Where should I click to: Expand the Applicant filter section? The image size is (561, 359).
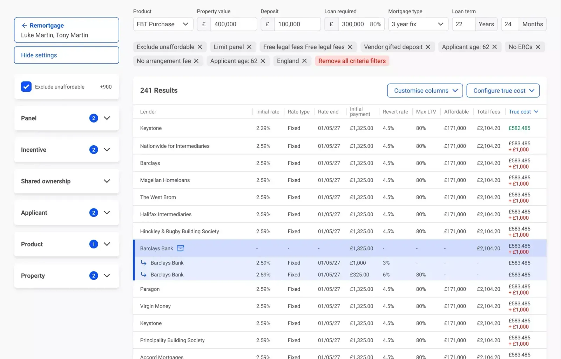click(107, 213)
